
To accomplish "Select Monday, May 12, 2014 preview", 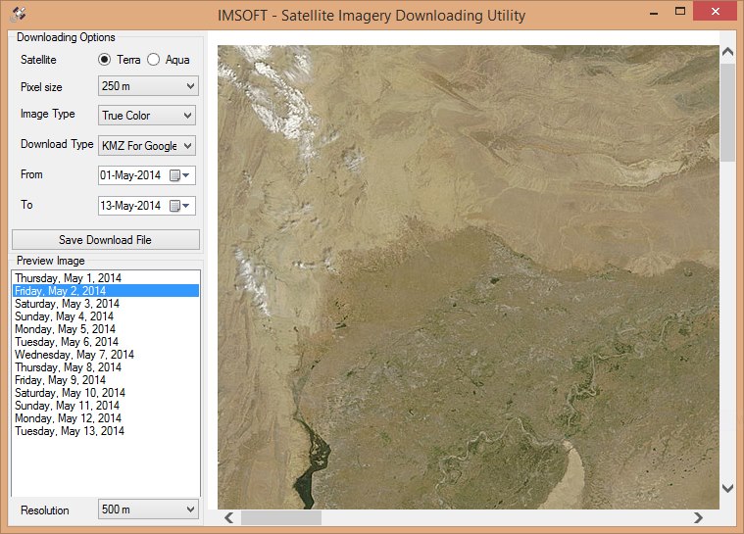I will point(105,418).
